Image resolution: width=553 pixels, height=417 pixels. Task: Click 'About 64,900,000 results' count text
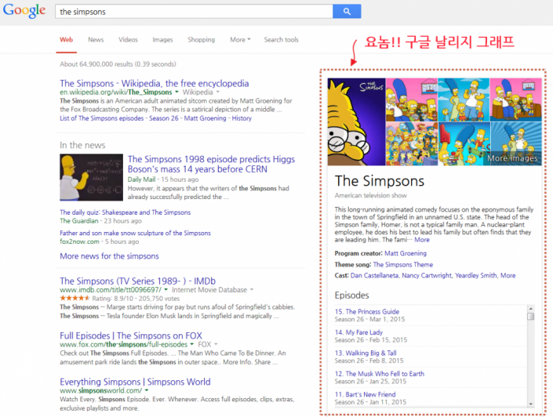pyautogui.click(x=118, y=64)
